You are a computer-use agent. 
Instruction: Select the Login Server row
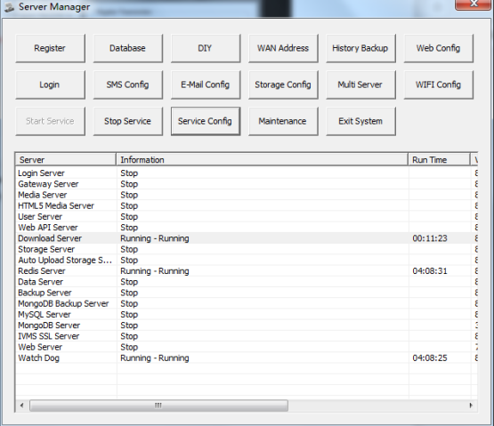(247, 173)
